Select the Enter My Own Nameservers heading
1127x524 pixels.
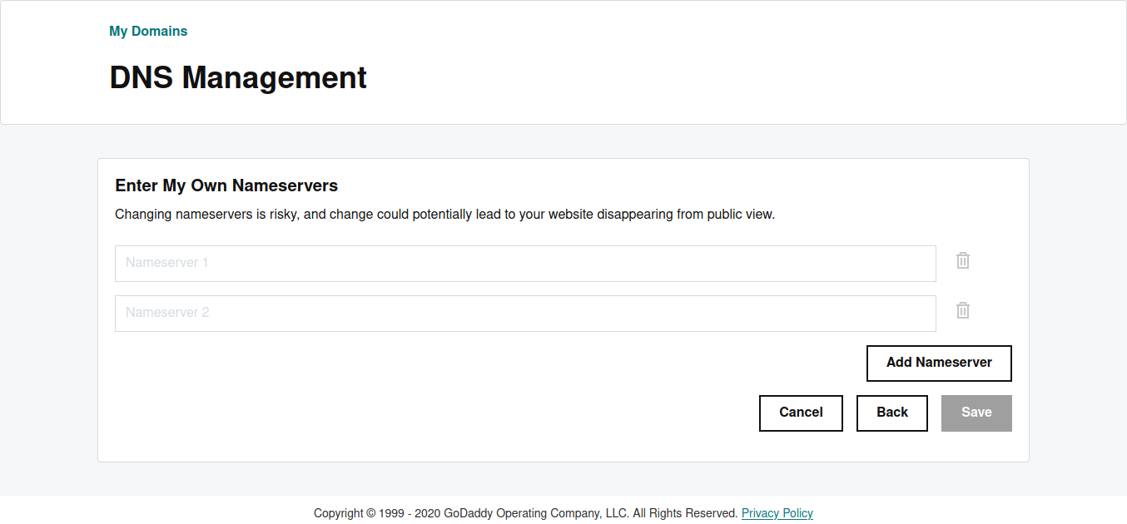(x=226, y=185)
